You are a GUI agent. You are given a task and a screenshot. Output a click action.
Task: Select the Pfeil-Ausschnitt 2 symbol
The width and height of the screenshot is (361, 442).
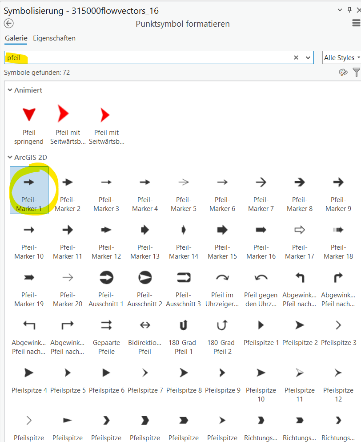(145, 286)
